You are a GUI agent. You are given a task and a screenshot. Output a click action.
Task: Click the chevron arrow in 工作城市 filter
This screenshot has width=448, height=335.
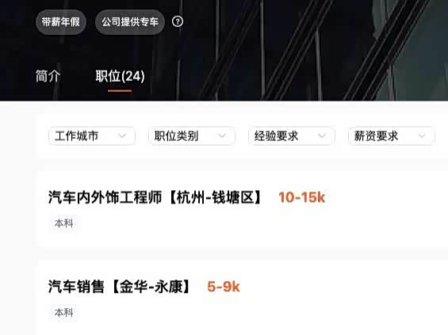122,136
